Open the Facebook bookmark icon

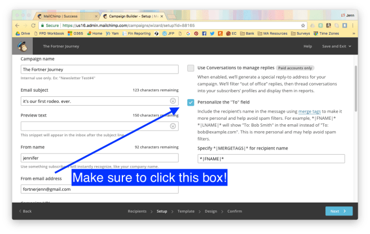click(x=204, y=33)
